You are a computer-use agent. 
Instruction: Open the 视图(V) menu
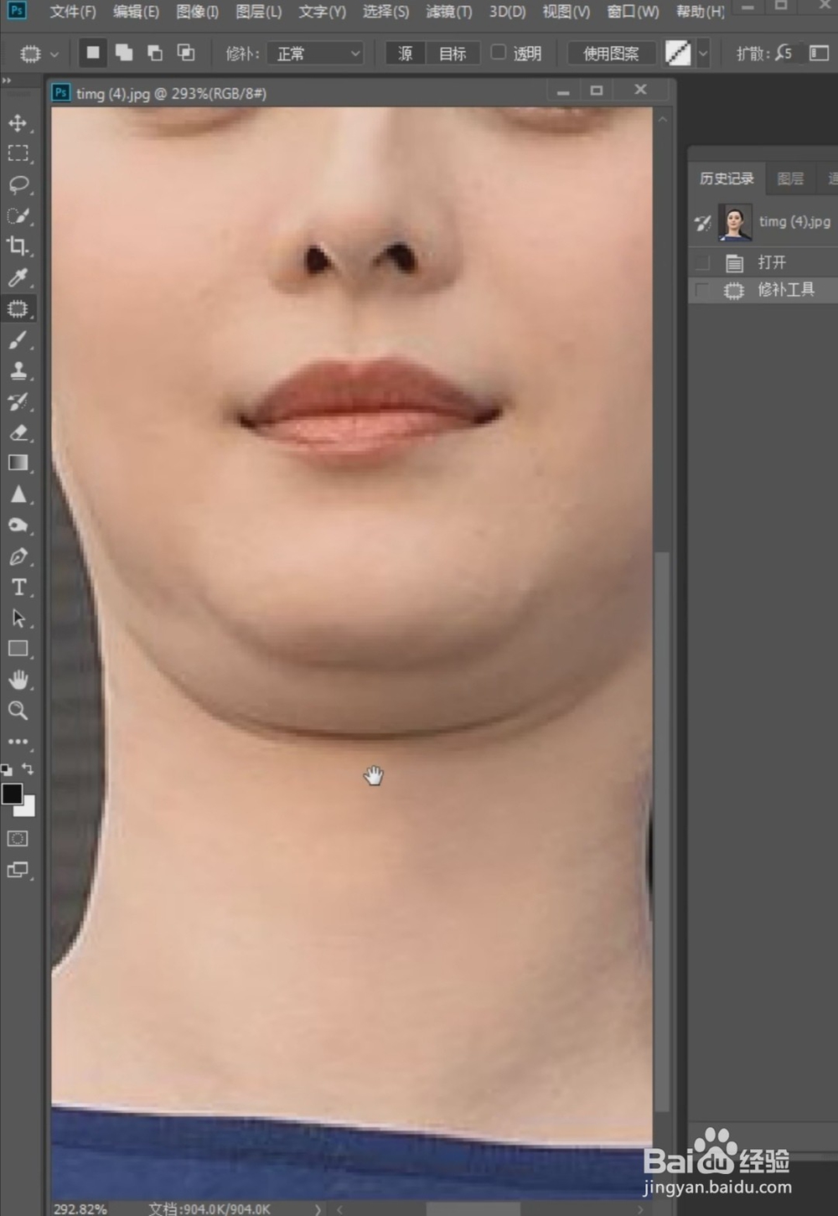coord(566,12)
